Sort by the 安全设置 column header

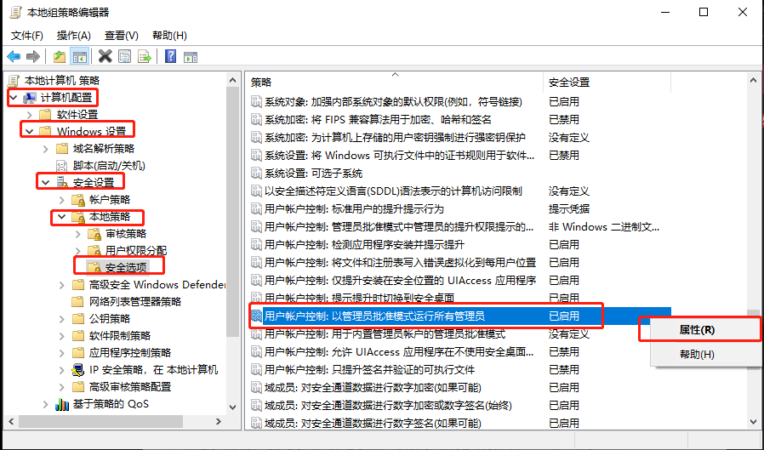coord(607,83)
